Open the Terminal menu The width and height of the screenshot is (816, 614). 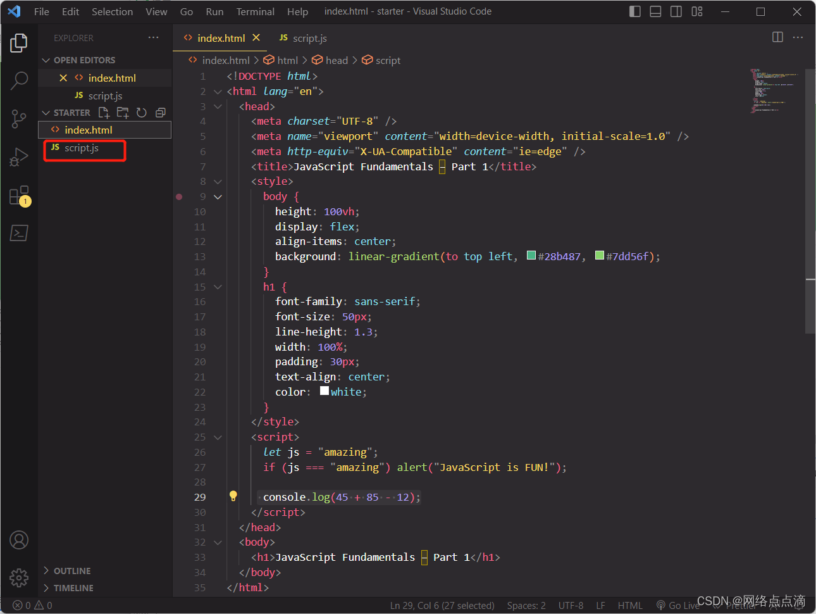[x=256, y=11]
